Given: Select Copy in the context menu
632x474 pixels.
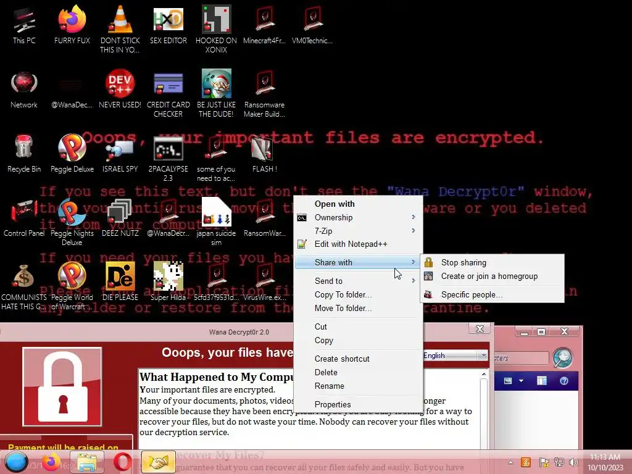Looking at the screenshot, I should coord(359,341).
